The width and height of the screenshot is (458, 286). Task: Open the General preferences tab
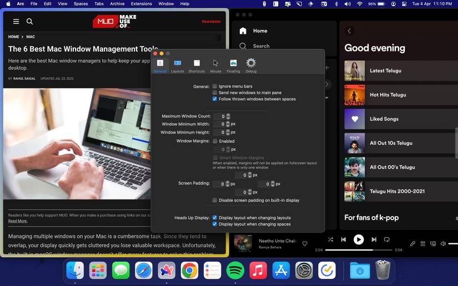pos(160,66)
